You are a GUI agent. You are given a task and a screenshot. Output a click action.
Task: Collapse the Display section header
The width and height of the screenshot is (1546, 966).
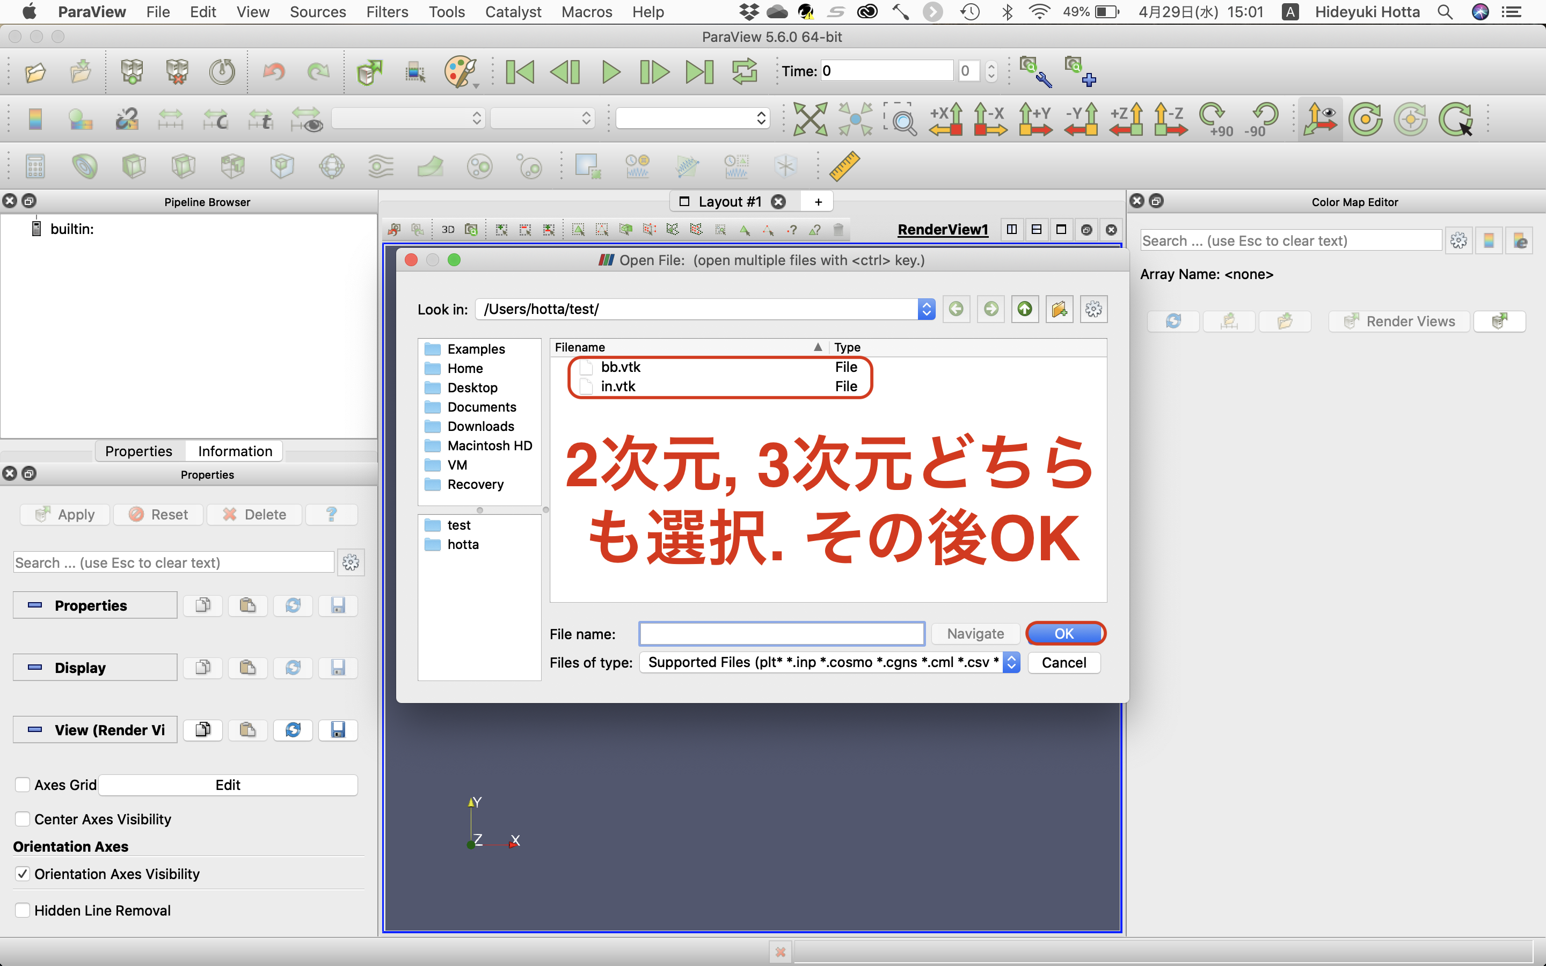(x=94, y=668)
